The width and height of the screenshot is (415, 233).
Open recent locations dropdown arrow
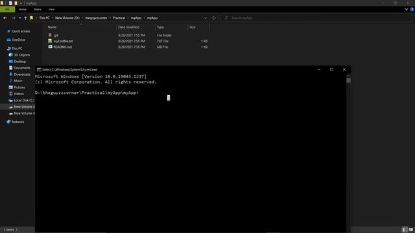click(20, 18)
